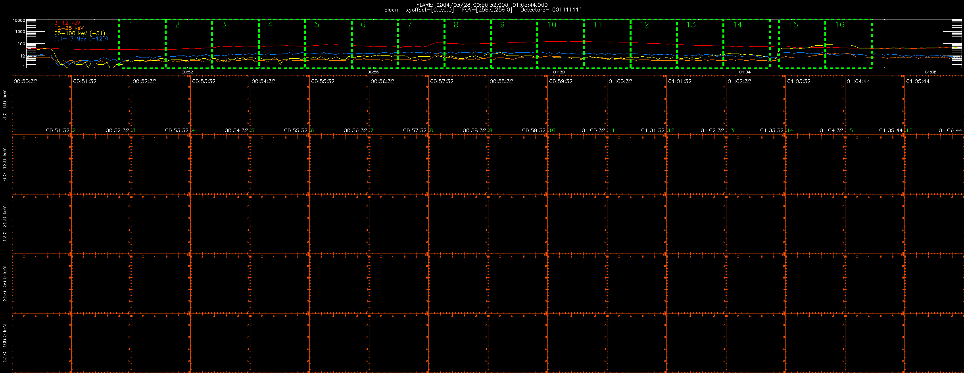This screenshot has width=964, height=373.
Task: Click column heading '01:00:32' atop image grid
Action: tap(620, 81)
